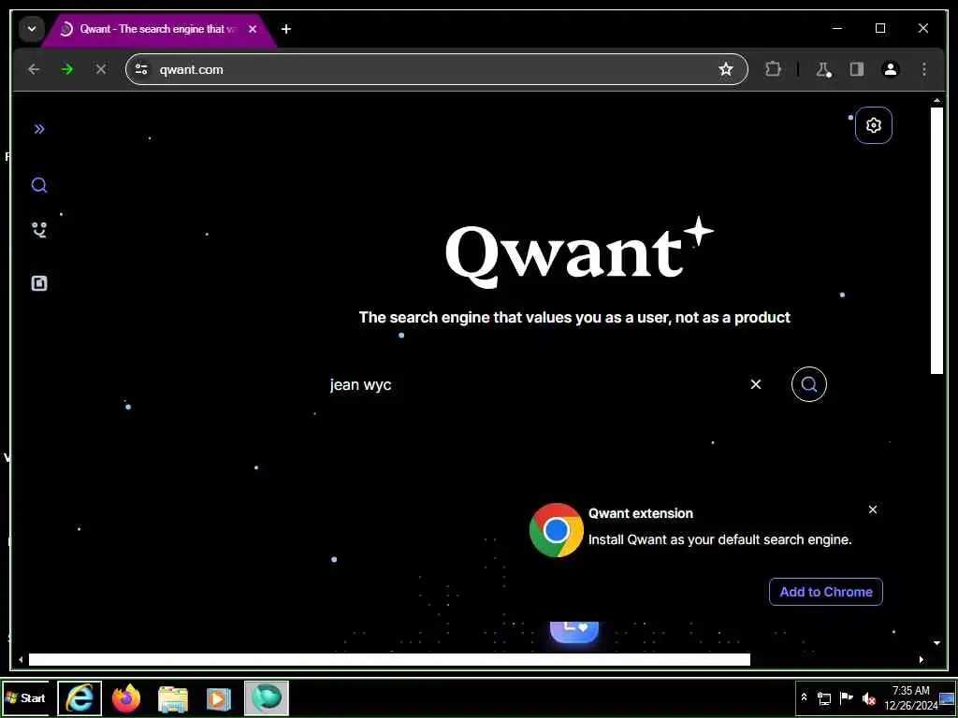Launch Firefox from the taskbar
This screenshot has width=958, height=718.
pyautogui.click(x=126, y=697)
